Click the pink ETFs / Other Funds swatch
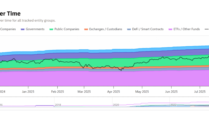The height and width of the screenshot is (120, 209). 170,29
